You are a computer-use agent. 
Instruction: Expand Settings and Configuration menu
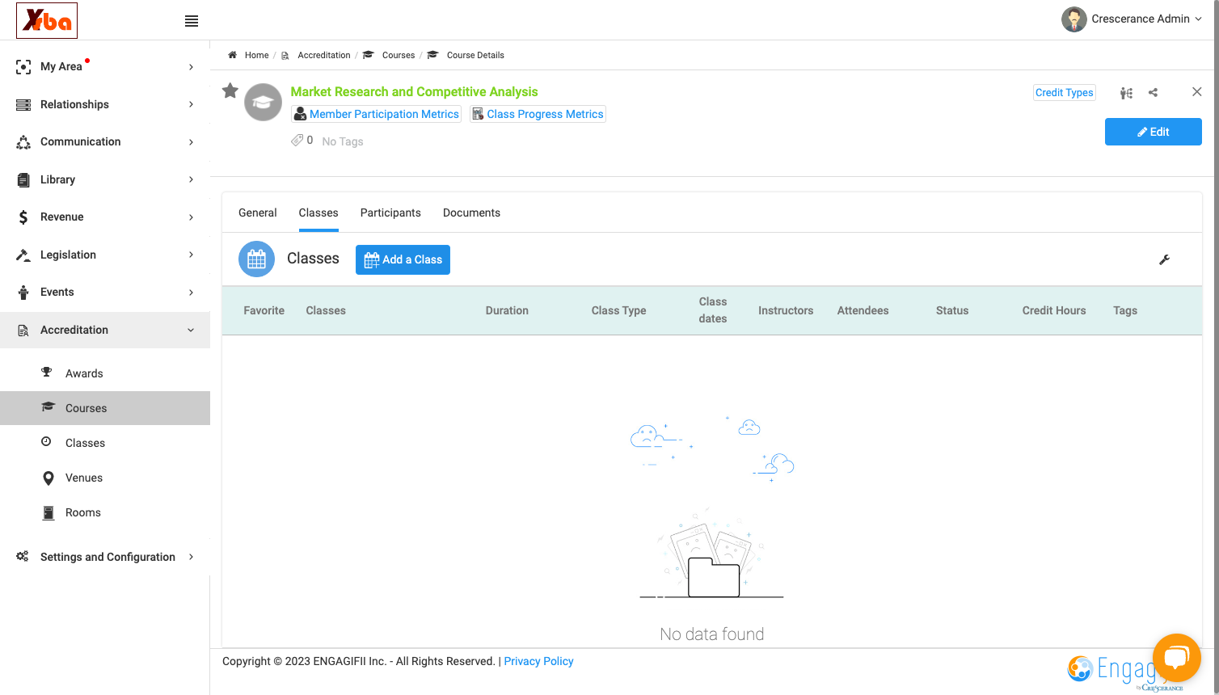[x=105, y=557]
